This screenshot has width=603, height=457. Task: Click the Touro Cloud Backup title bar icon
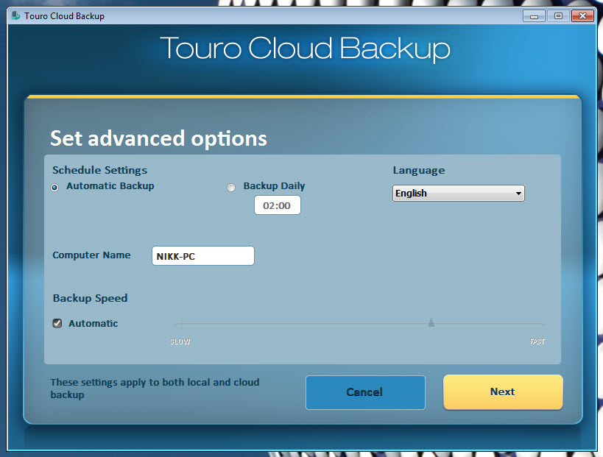pos(15,15)
